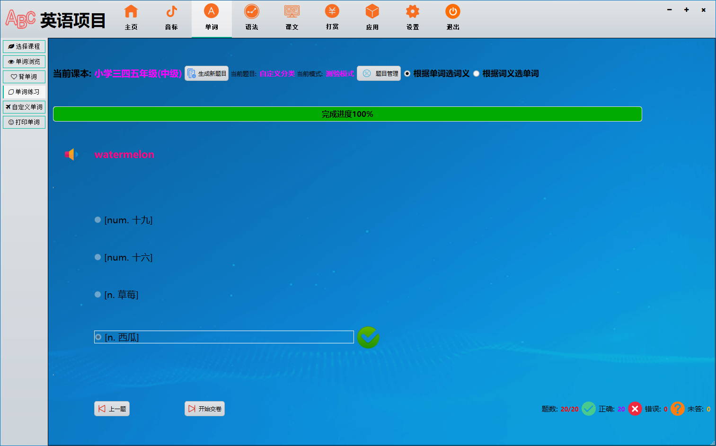Viewport: 716px width, 446px height.
Task: Select 单词练习 in sidebar
Action: click(x=24, y=92)
